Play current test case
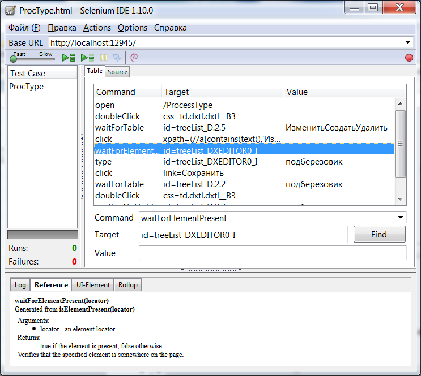Screen dimensions: 421x376 (x=87, y=58)
